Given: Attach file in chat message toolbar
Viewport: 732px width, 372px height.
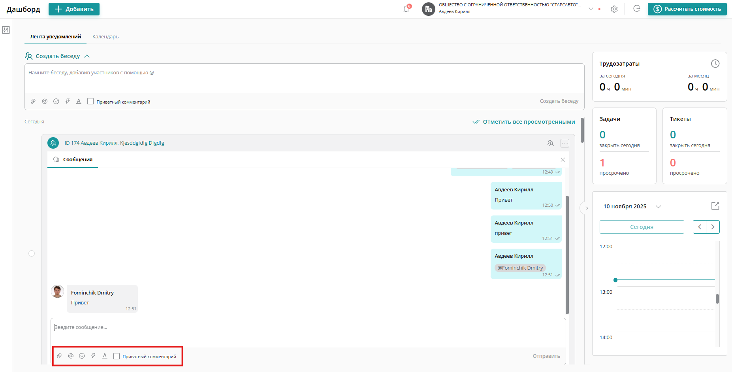Looking at the screenshot, I should coord(59,356).
